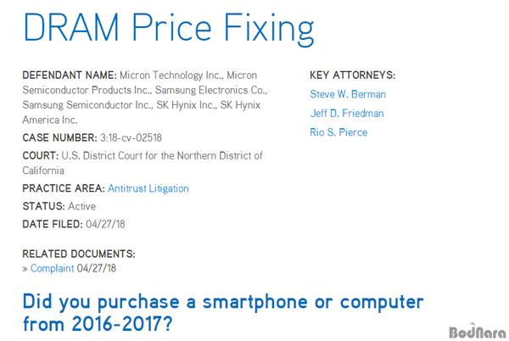The height and width of the screenshot is (341, 509).
Task: Click the RELATED DOCUMENTS heading
Action: (79, 254)
